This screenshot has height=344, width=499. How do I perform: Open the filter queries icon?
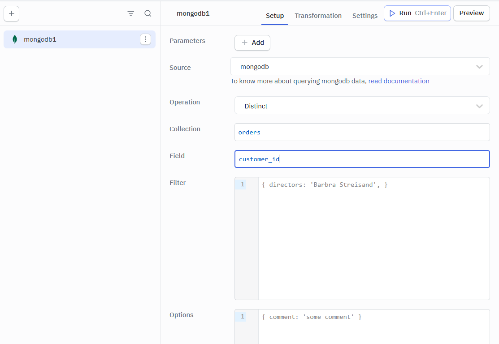pyautogui.click(x=131, y=13)
